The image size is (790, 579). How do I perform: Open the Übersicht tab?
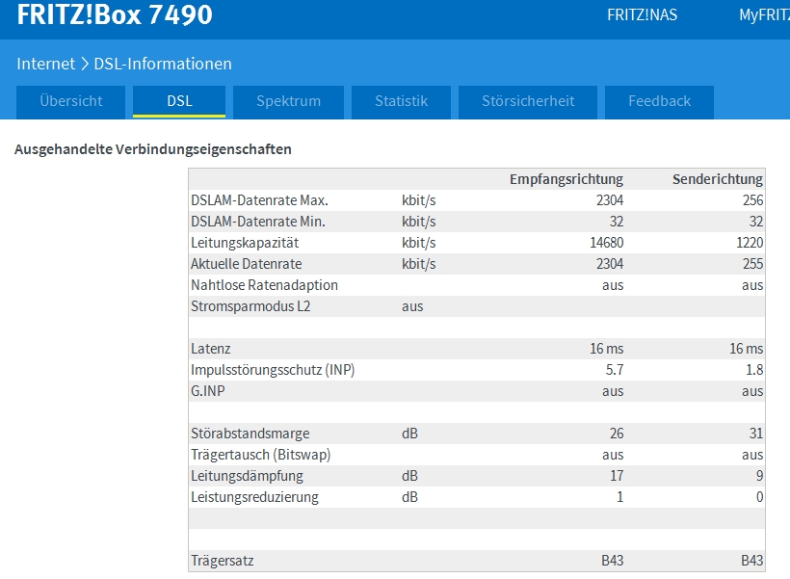coord(72,101)
